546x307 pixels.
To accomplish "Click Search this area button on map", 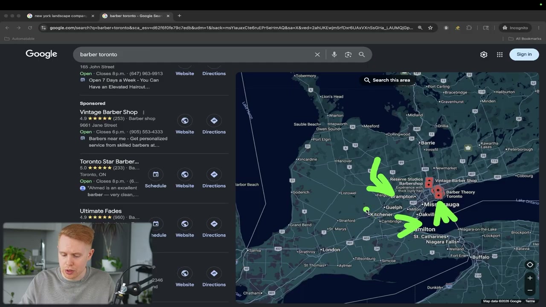I will (x=387, y=80).
